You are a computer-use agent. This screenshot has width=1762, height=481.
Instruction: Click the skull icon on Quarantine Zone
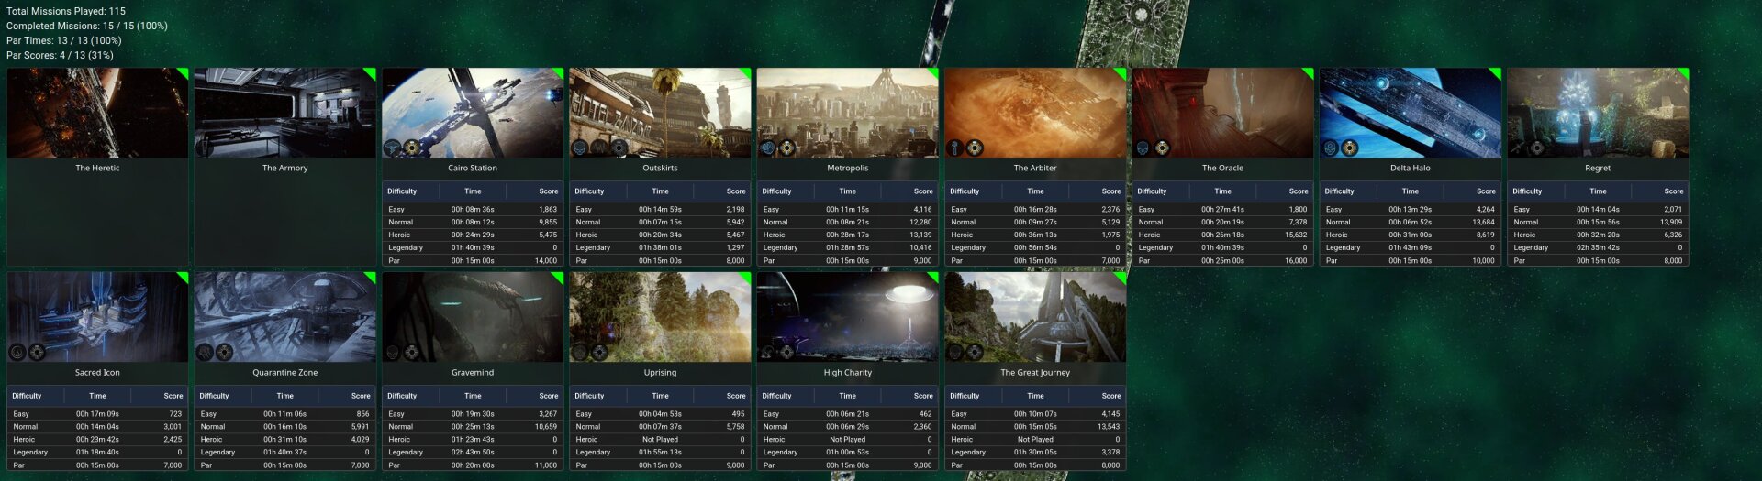point(205,352)
